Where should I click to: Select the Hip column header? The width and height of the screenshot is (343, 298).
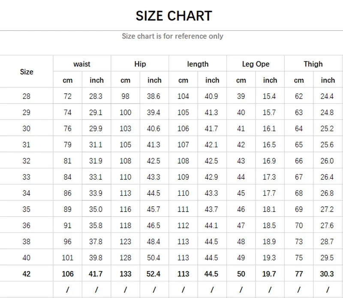140,64
